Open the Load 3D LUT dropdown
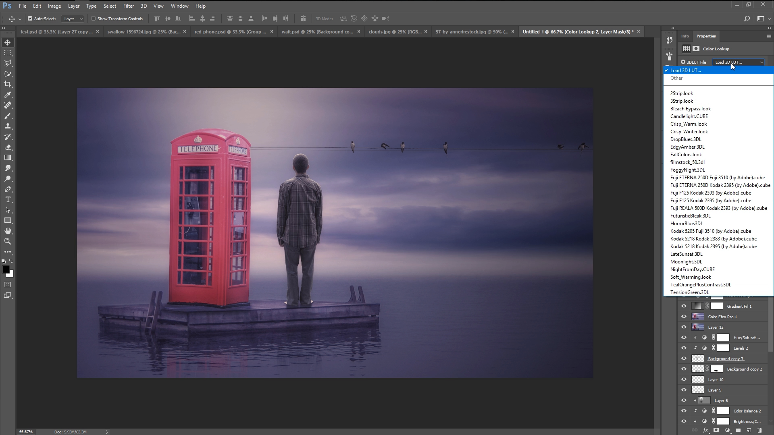This screenshot has height=435, width=774. 739,62
